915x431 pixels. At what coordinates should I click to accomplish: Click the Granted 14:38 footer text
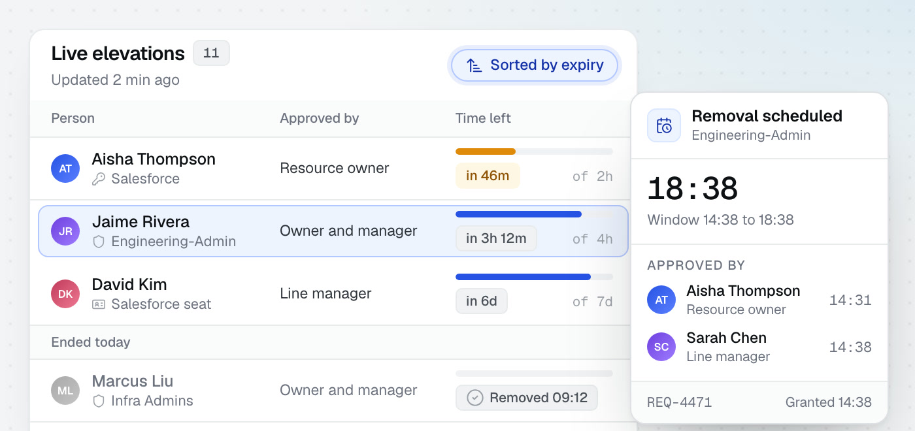pyautogui.click(x=828, y=402)
